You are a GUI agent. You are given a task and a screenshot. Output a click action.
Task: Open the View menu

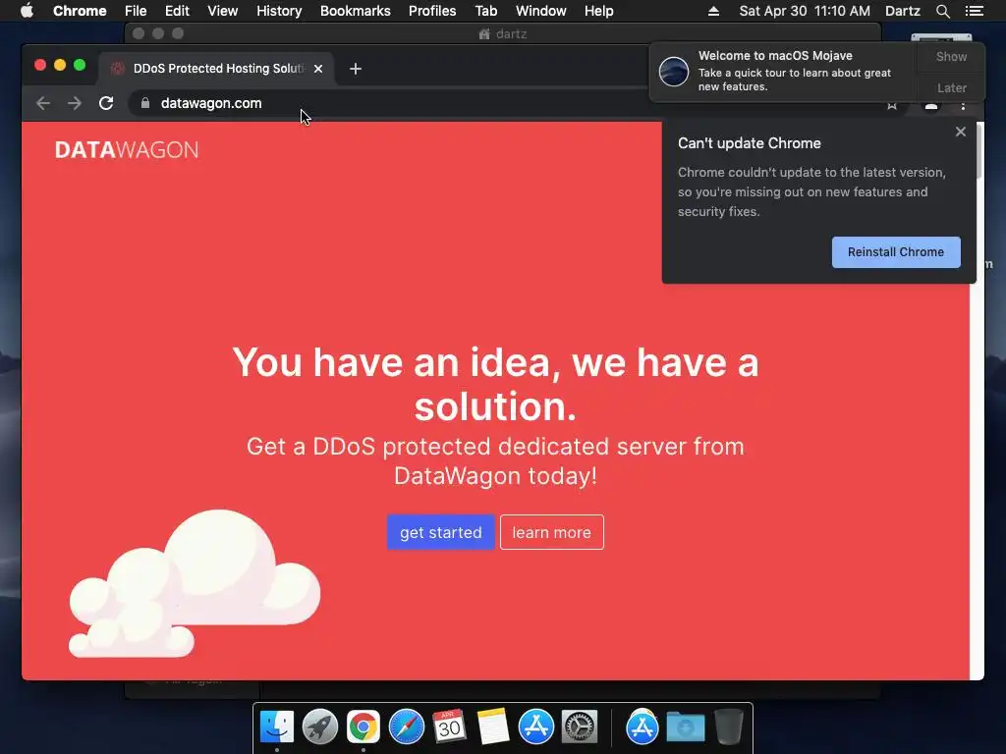click(223, 11)
